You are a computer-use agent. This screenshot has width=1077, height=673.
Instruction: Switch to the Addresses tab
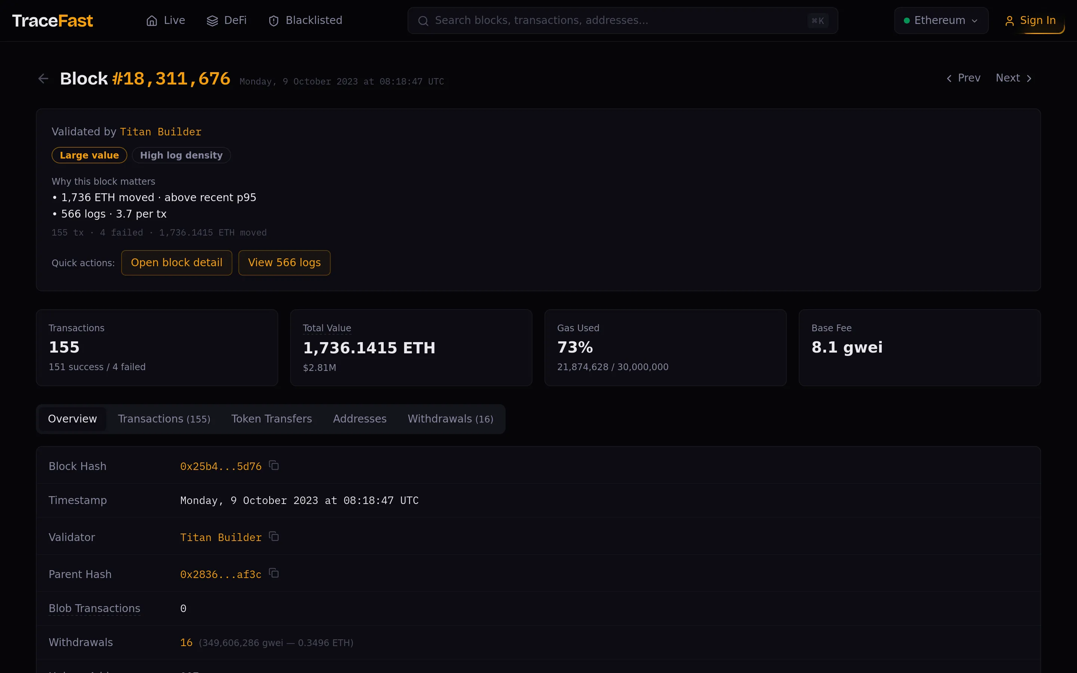pos(360,419)
